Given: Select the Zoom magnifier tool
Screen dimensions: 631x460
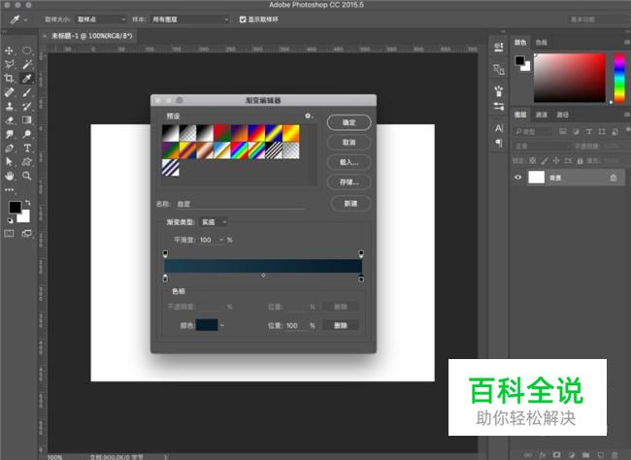Looking at the screenshot, I should (27, 176).
